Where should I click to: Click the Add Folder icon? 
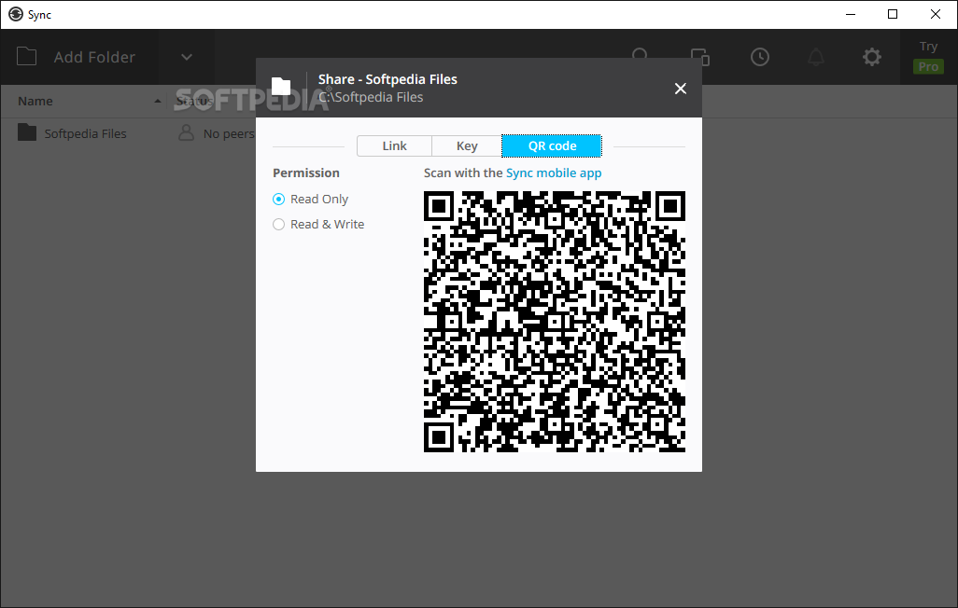pyautogui.click(x=26, y=56)
